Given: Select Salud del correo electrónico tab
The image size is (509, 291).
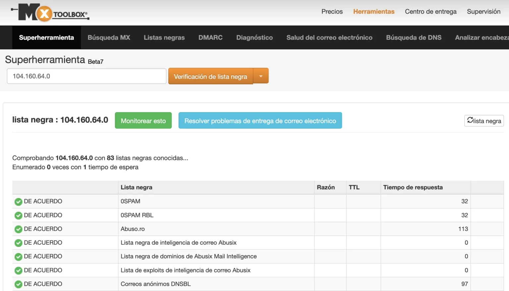Looking at the screenshot, I should 329,37.
